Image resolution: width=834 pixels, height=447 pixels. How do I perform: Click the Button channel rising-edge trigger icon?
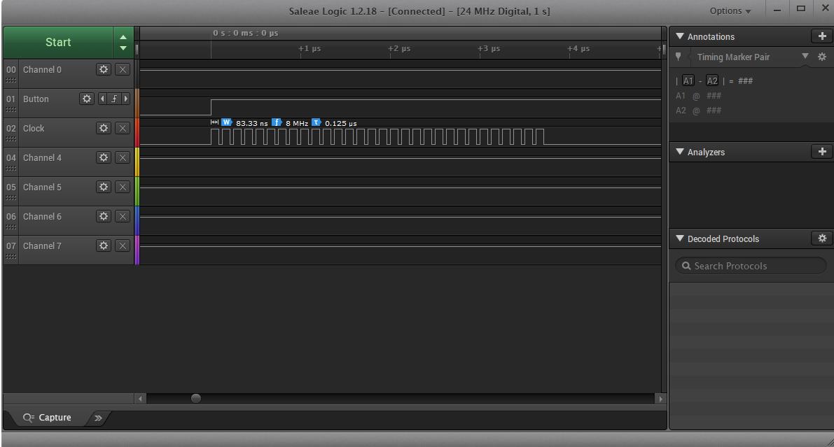[113, 99]
